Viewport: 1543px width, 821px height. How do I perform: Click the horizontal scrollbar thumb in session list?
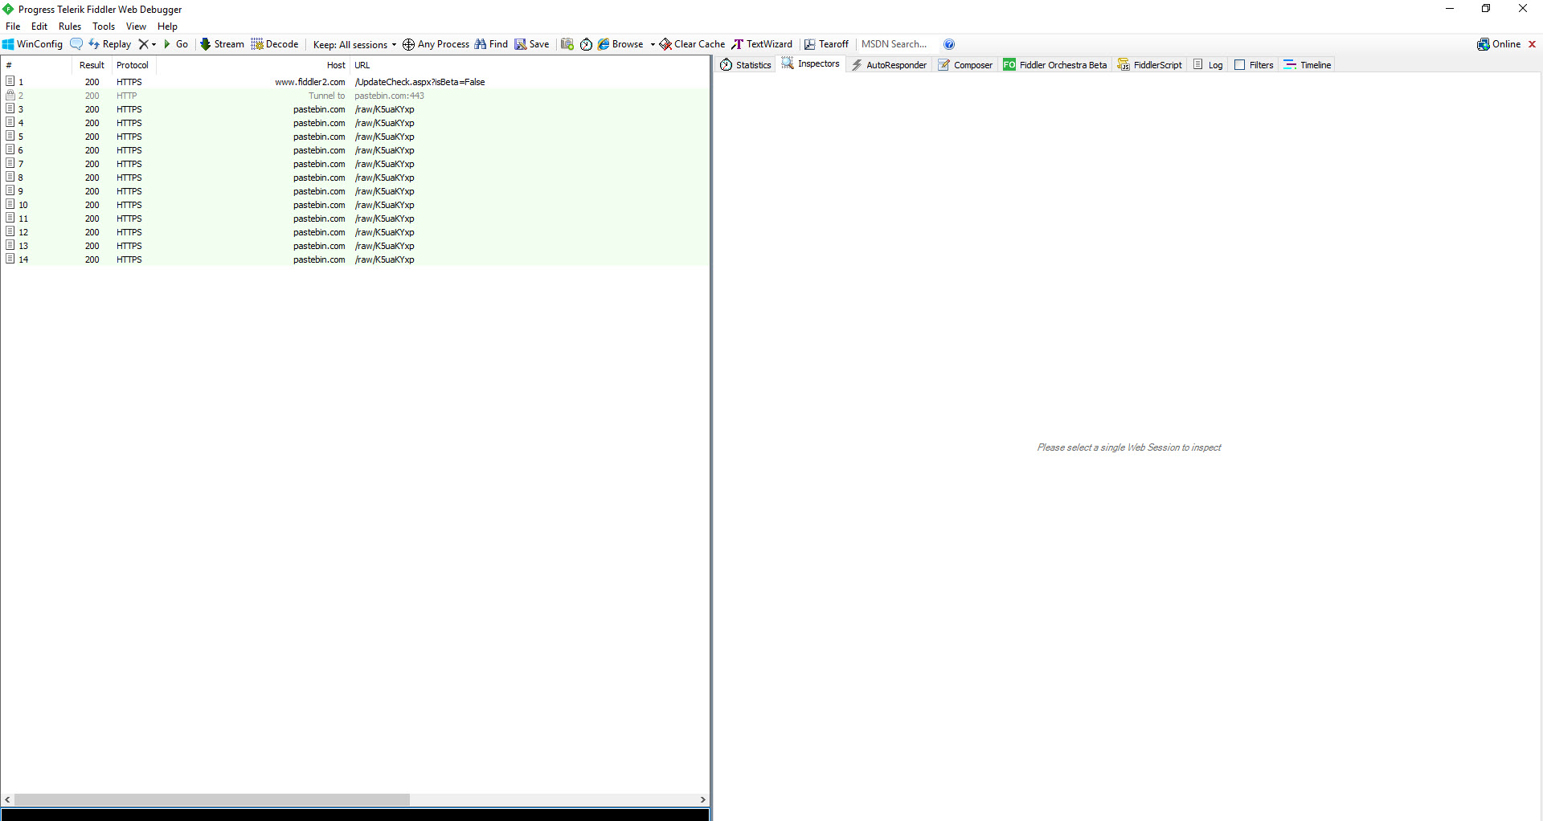coord(212,799)
